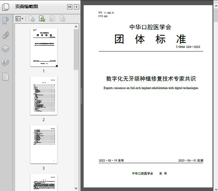Image resolution: width=218 pixels, height=191 pixels.
Task: Click the issue date 2022-05-19 发布
Action: [x=111, y=161]
